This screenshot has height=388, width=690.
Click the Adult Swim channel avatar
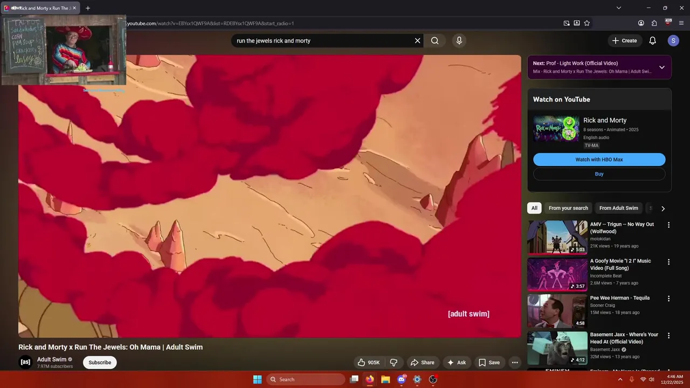[x=25, y=362]
